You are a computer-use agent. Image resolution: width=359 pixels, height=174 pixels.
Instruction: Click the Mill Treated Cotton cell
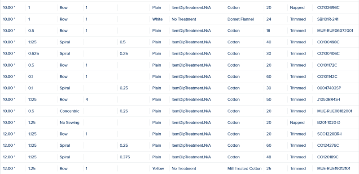244,168
